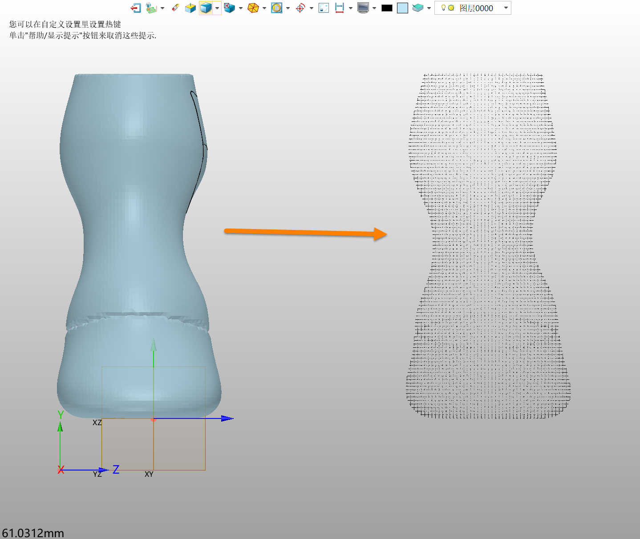Click the monitor display settings icon

coord(363,8)
